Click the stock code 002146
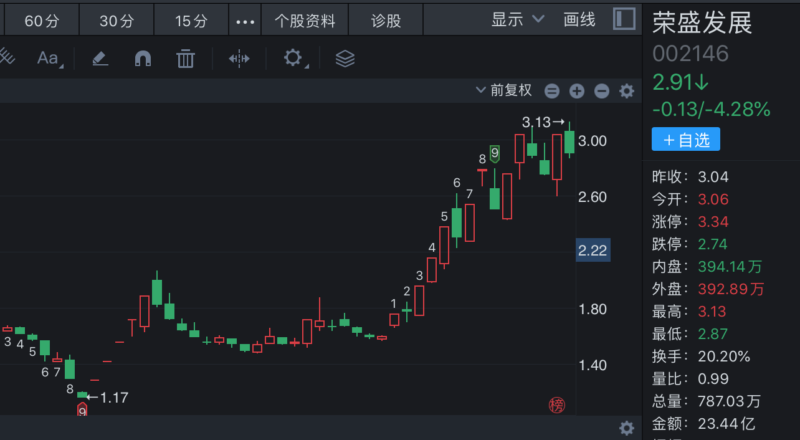The height and width of the screenshot is (440, 800). [690, 54]
